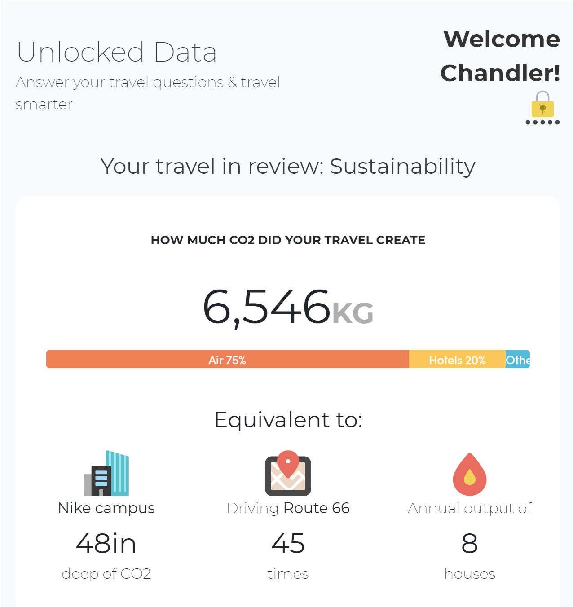Click the 6,546 KG total figure

pos(288,308)
